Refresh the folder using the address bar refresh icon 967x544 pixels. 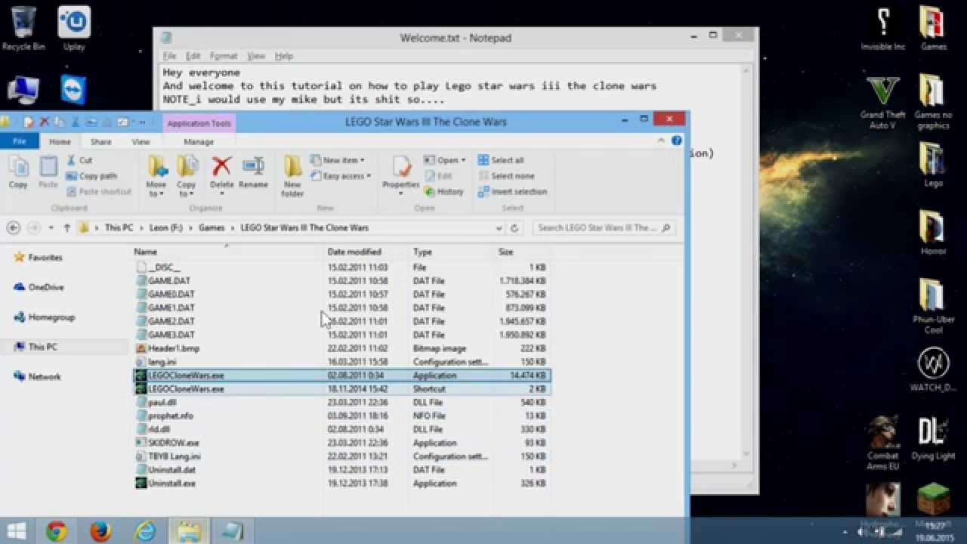point(514,227)
